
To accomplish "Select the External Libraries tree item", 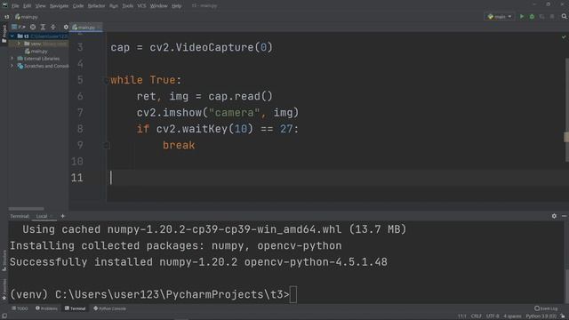I will point(39,59).
